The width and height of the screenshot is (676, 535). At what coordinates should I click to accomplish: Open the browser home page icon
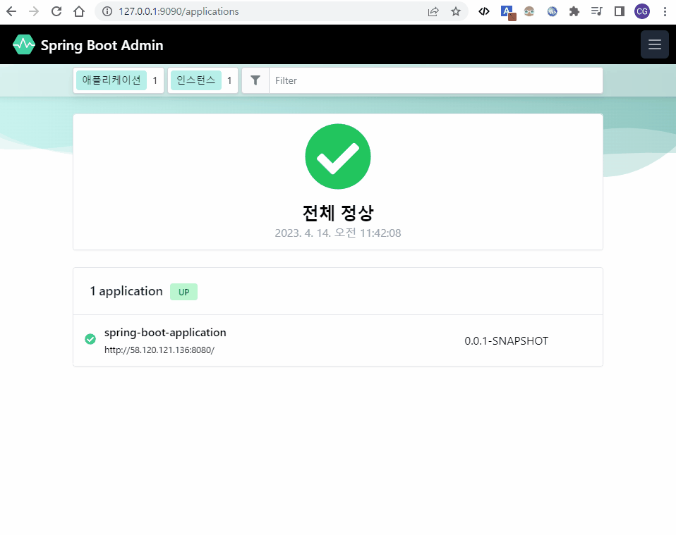point(79,11)
